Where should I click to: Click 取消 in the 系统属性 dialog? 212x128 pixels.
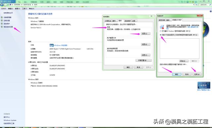click(x=138, y=67)
